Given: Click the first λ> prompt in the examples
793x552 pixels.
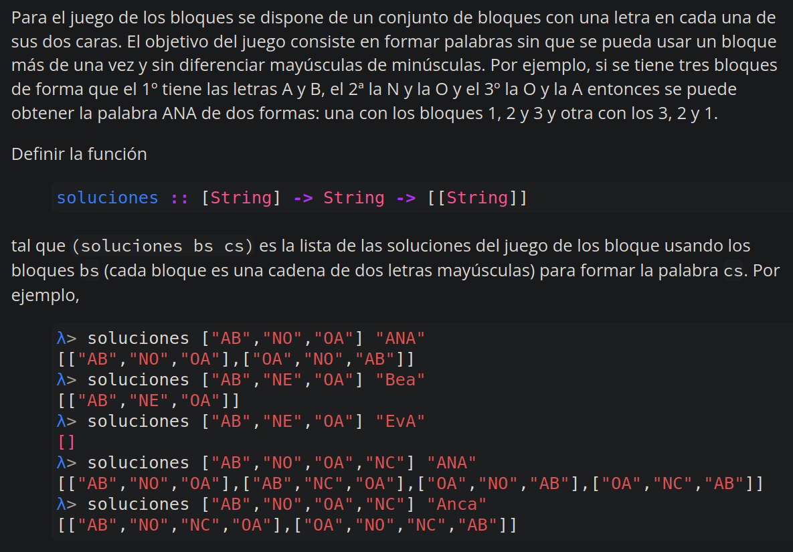Looking at the screenshot, I should 67,338.
